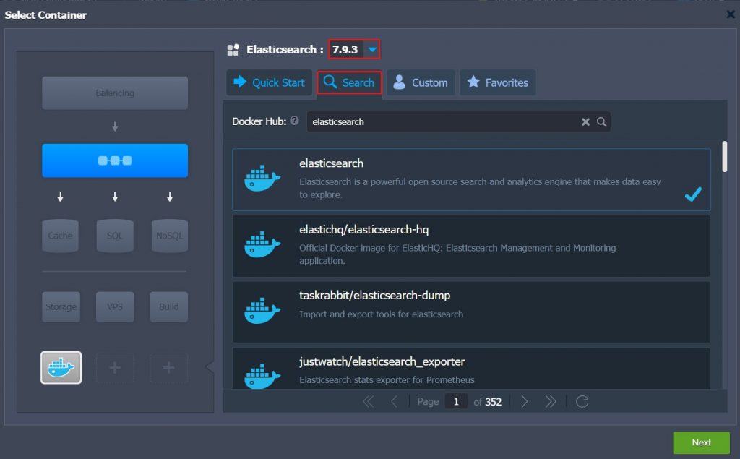Go to the first page of results
This screenshot has height=459, width=740.
(368, 401)
